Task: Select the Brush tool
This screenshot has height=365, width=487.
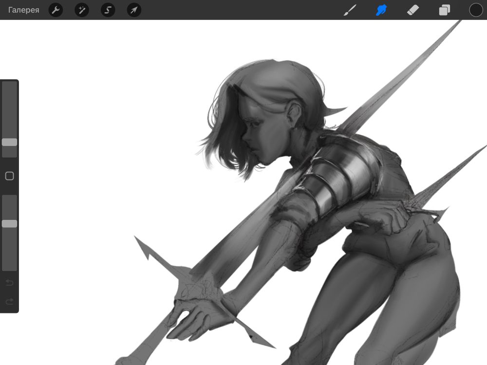Action: coord(350,10)
